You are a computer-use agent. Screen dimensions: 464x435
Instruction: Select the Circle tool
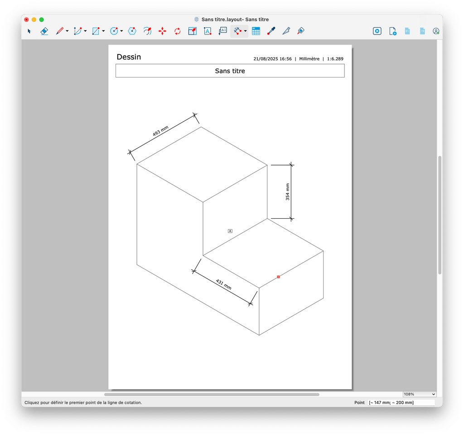pos(114,31)
